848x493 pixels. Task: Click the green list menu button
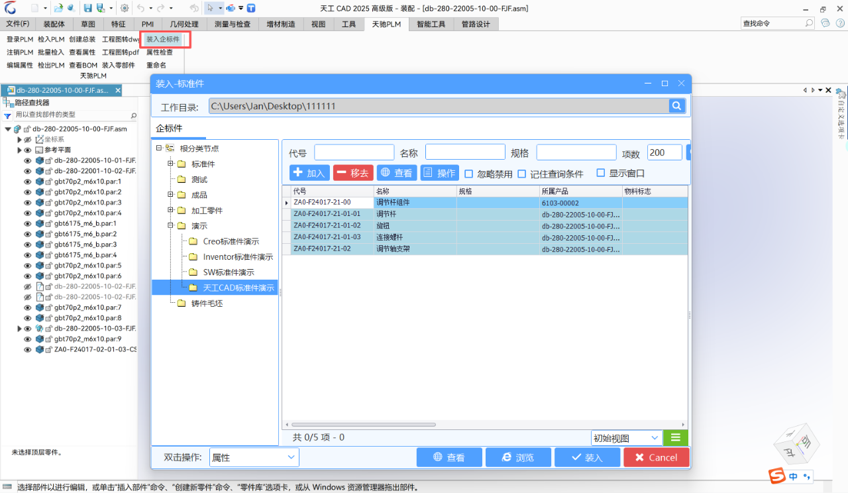(676, 438)
